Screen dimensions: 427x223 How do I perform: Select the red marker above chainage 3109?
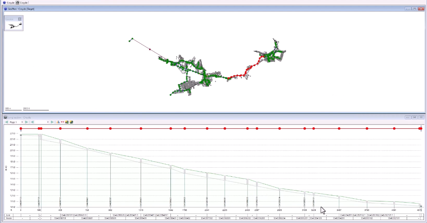pos(305,128)
